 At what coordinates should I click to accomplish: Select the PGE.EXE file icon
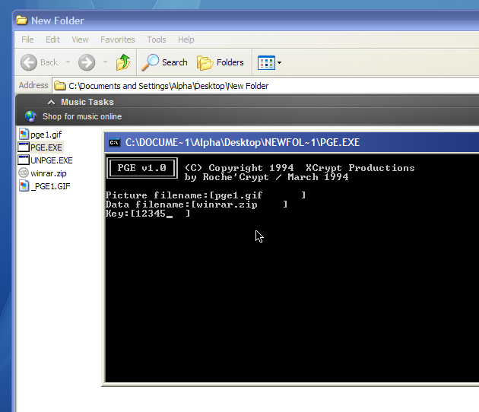[x=24, y=147]
